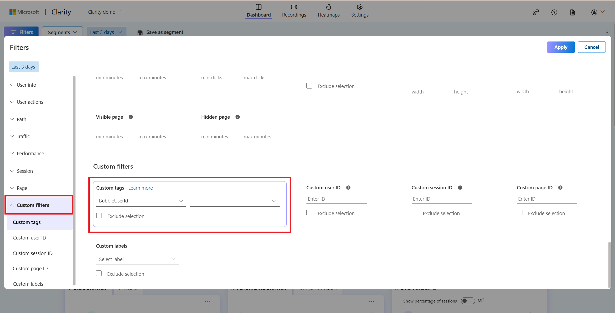The height and width of the screenshot is (313, 615).
Task: Open the Segments filter menu
Action: tap(62, 32)
